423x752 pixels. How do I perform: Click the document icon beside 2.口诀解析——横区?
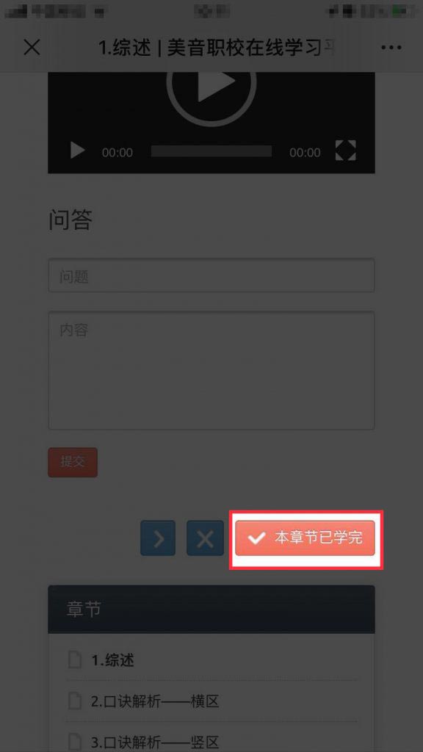click(74, 701)
